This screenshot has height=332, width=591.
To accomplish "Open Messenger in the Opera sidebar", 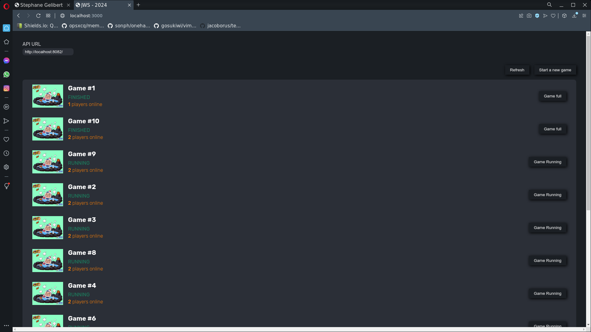I will coord(6,61).
